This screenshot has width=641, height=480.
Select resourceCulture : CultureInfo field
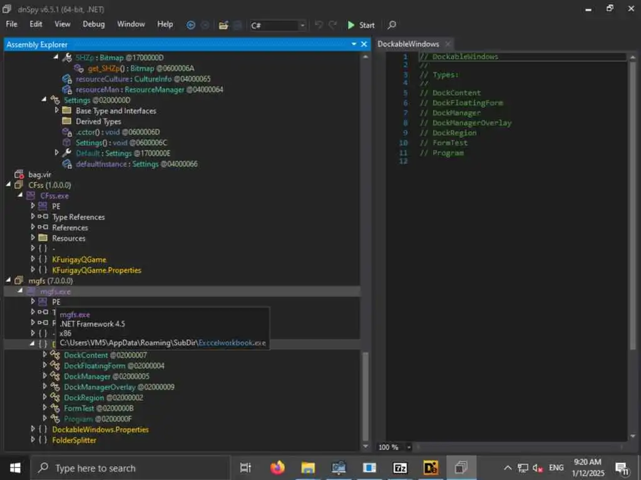coord(143,79)
